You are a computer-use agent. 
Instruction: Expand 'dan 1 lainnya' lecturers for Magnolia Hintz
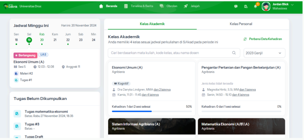pyautogui.click(x=247, y=90)
